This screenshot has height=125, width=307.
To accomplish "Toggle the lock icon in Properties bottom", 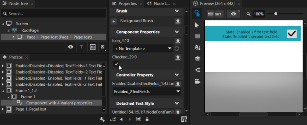I will pyautogui.click(x=147, y=119).
